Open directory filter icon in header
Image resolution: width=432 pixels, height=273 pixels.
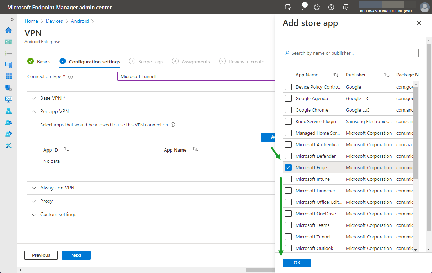click(288, 7)
